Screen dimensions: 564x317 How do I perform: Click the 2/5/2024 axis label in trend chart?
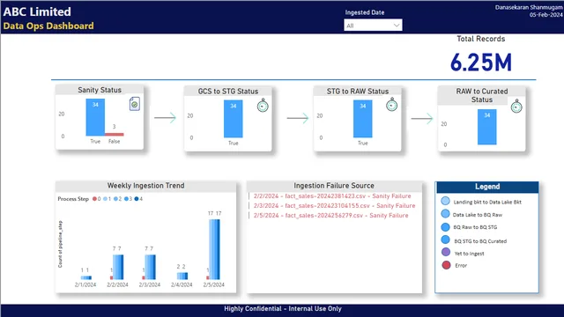tap(213, 284)
